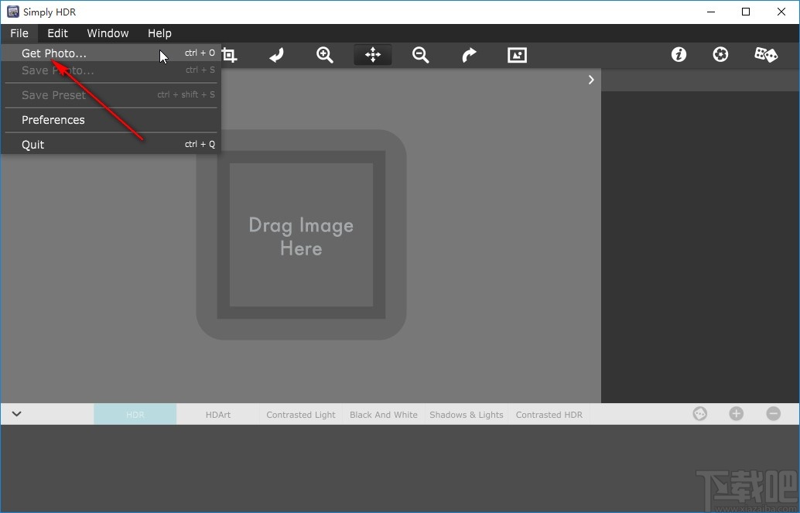This screenshot has height=513, width=800.
Task: Click the rotate left arrow icon
Action: [277, 55]
